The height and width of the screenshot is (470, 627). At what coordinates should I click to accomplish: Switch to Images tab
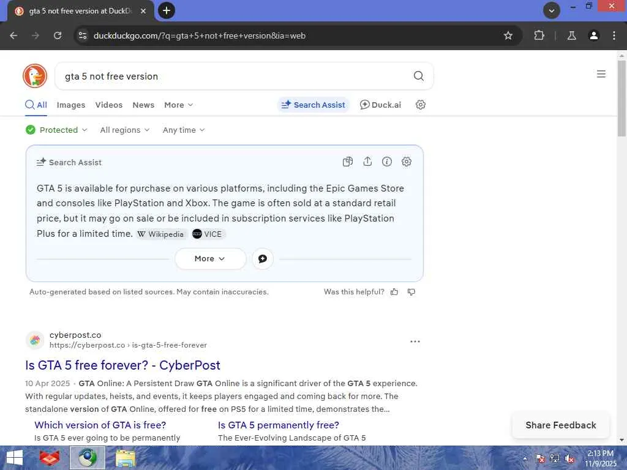coord(71,105)
